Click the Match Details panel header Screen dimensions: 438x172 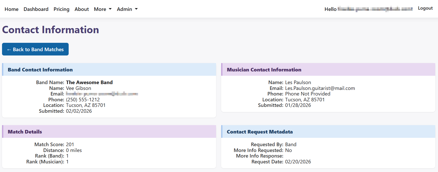pos(25,132)
